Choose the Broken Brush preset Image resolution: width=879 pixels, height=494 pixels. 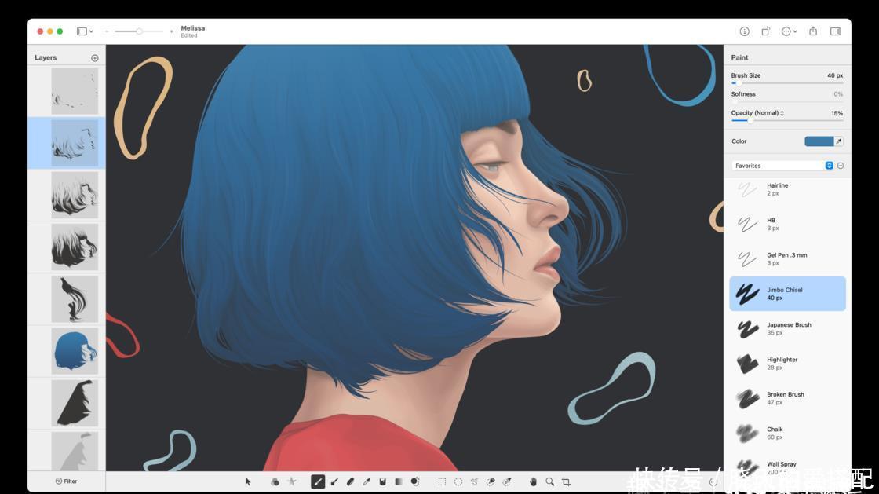tap(787, 398)
